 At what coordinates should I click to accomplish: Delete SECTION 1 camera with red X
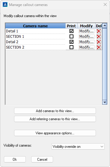click(99, 37)
